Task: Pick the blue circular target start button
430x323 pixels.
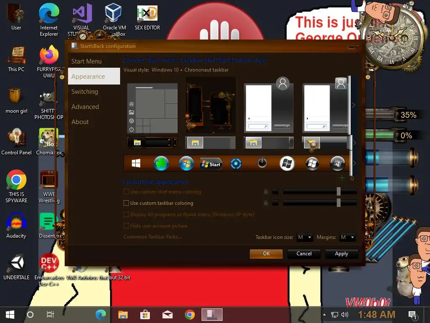Action: 236,164
